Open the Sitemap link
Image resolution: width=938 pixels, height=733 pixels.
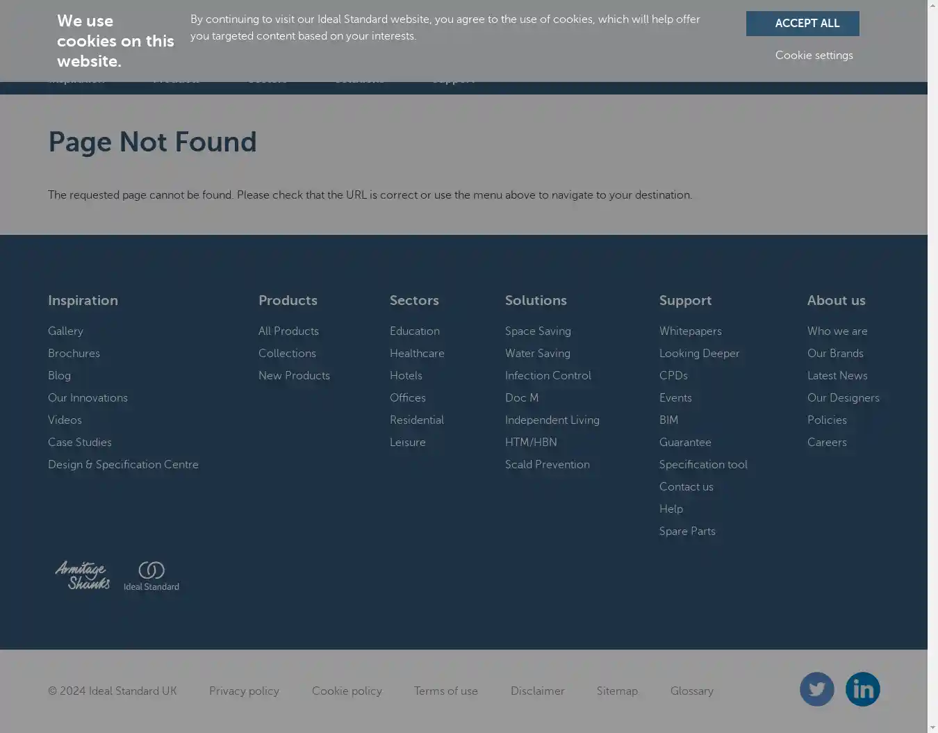(x=617, y=691)
